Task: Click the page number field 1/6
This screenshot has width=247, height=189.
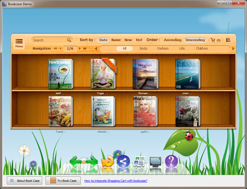Action: point(70,48)
